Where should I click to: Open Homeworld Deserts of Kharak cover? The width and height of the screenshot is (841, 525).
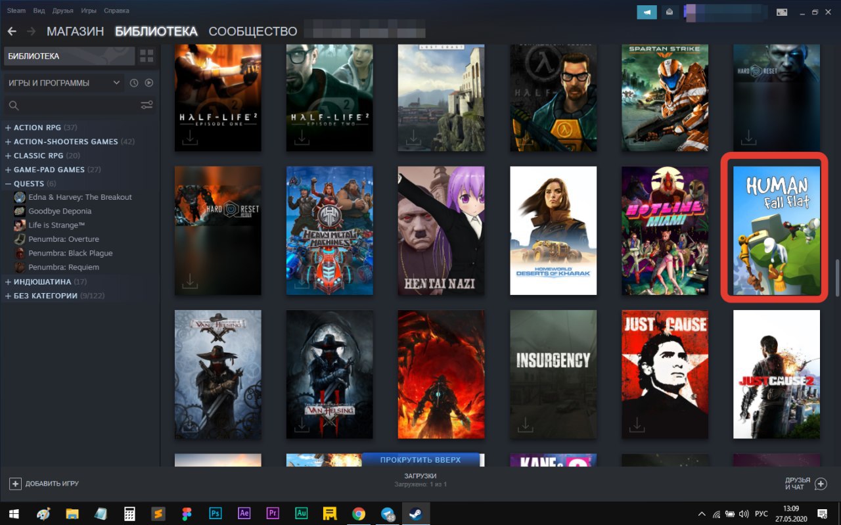pyautogui.click(x=553, y=230)
